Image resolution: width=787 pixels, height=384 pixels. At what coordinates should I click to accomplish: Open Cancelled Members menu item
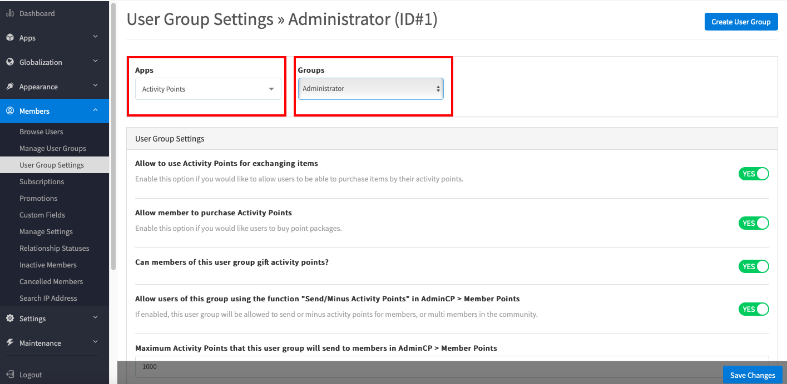pos(55,281)
